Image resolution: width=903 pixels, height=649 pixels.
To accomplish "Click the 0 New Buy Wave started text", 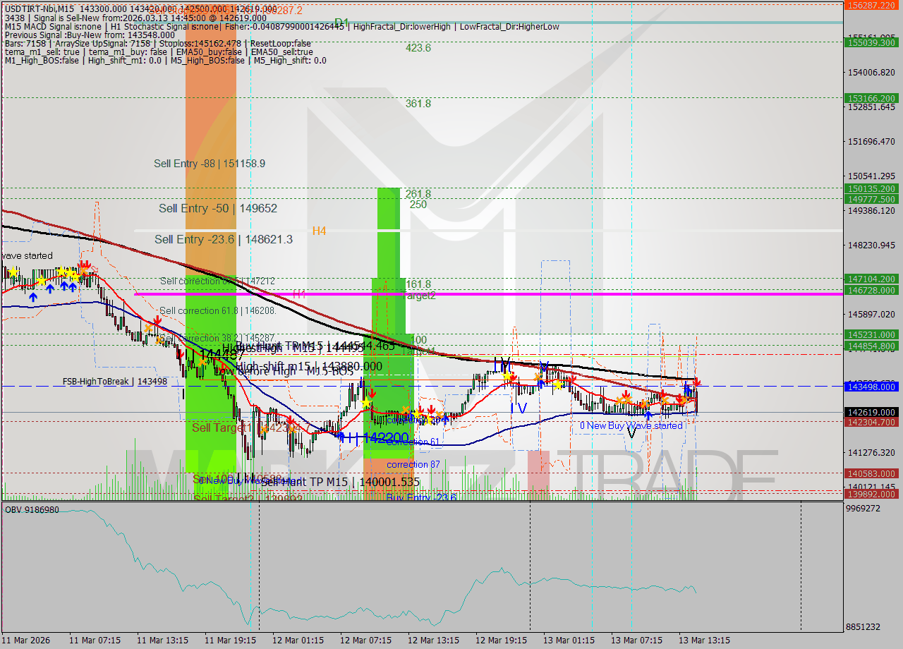I will click(x=631, y=425).
